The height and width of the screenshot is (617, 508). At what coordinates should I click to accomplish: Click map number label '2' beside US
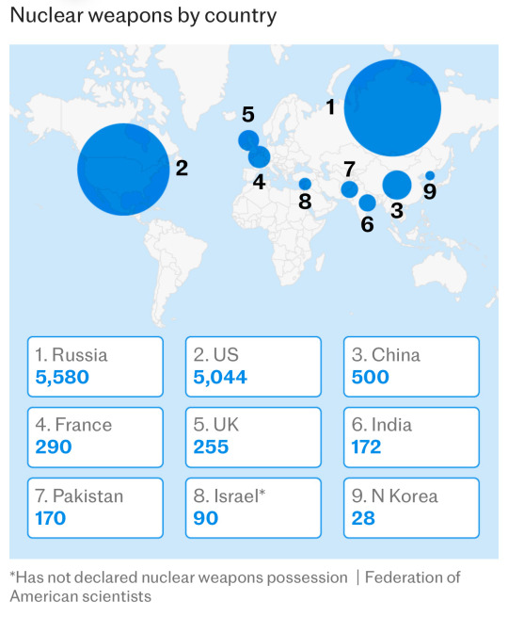pyautogui.click(x=182, y=168)
